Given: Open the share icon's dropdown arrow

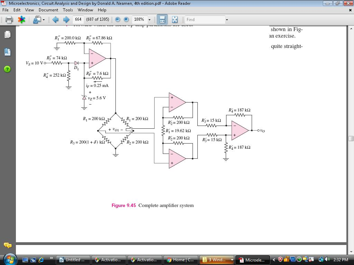Looking at the screenshot, I should pos(44,20).
